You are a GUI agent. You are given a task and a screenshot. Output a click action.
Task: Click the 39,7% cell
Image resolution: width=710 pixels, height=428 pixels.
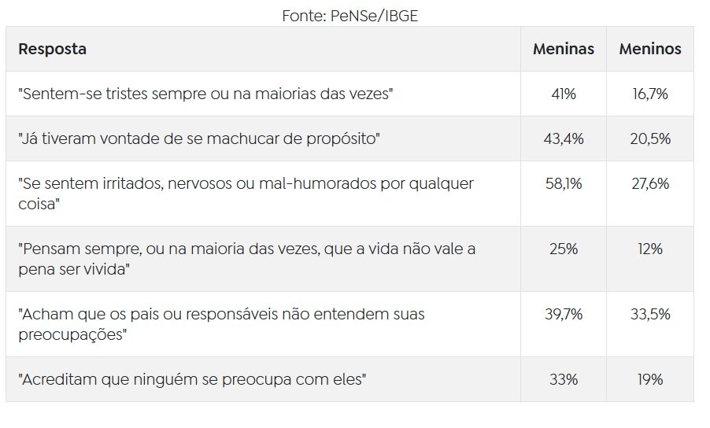[564, 314]
